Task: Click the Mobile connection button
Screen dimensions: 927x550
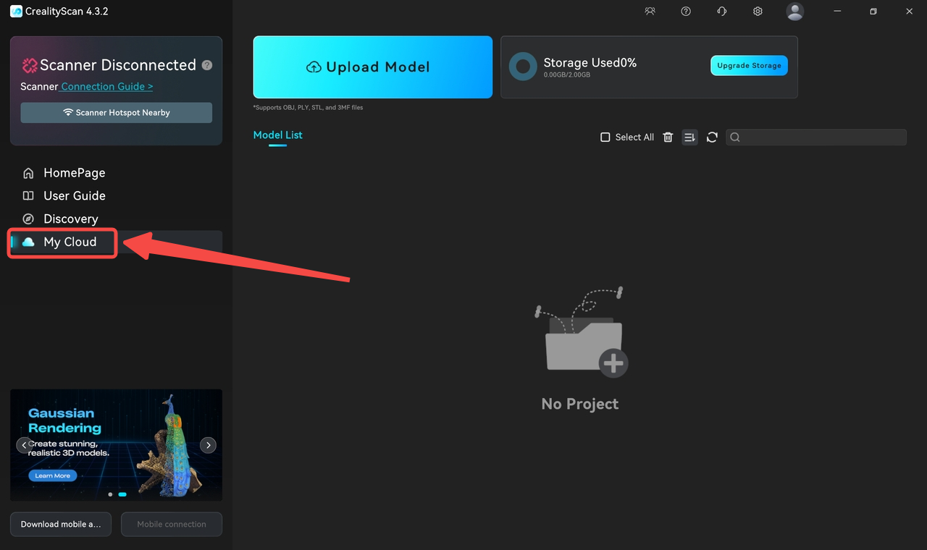Action: point(172,525)
